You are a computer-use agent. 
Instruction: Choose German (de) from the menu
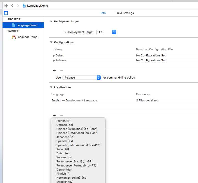click(x=78, y=125)
